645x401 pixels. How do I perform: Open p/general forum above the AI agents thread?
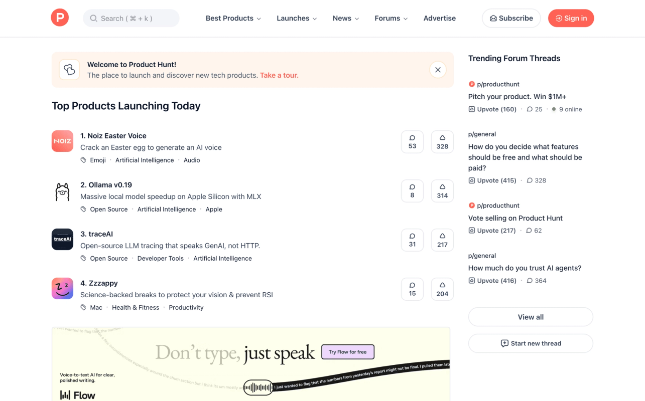[x=482, y=256]
